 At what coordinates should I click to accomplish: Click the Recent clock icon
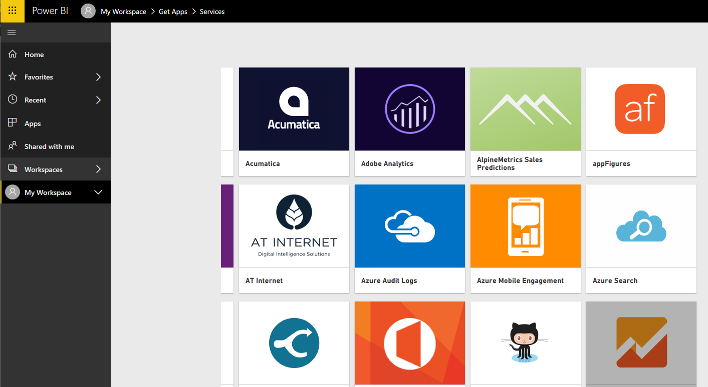point(13,99)
